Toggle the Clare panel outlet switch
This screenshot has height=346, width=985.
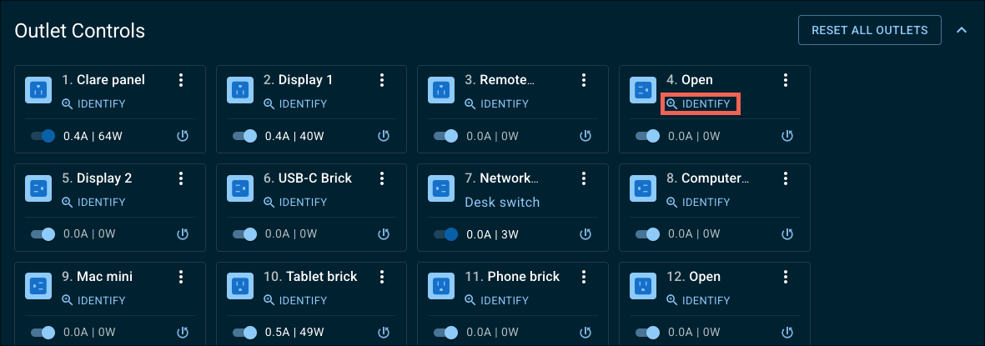pyautogui.click(x=43, y=136)
